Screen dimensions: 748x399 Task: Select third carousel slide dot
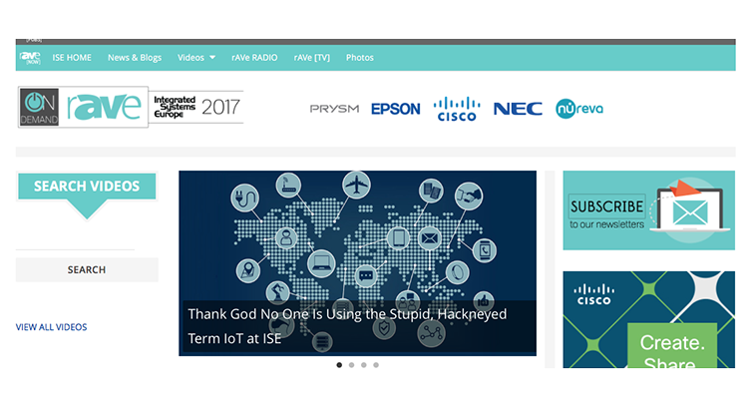(363, 365)
